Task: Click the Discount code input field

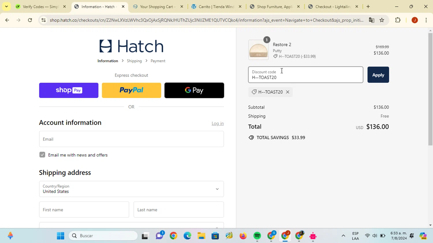Action: pyautogui.click(x=306, y=75)
